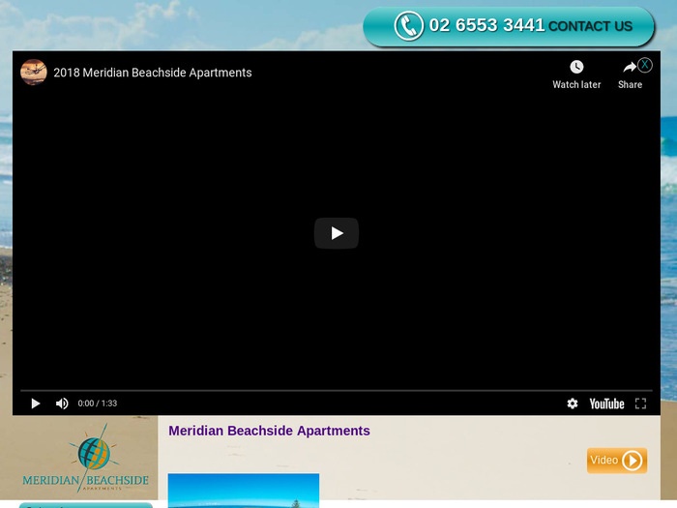Enter full screen mode
Screen dimensions: 677x508
(x=640, y=403)
